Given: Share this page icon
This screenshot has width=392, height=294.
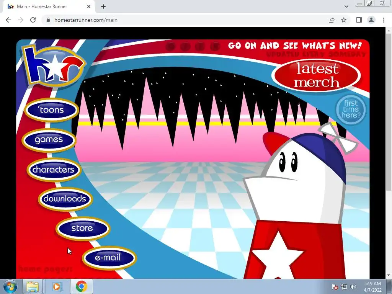Looking at the screenshot, I should coord(332,20).
